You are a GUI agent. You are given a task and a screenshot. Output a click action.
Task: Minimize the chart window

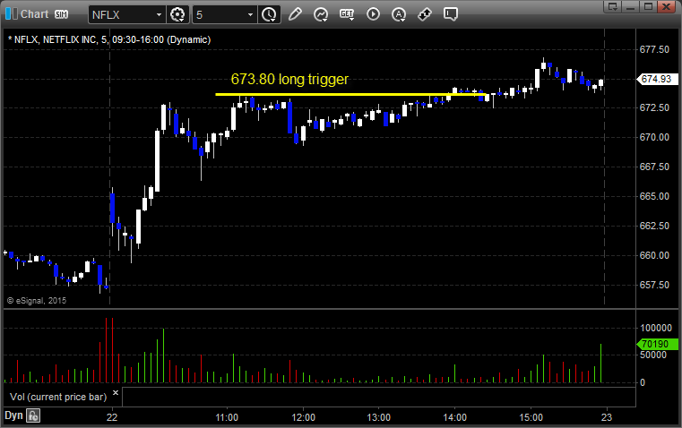631,6
